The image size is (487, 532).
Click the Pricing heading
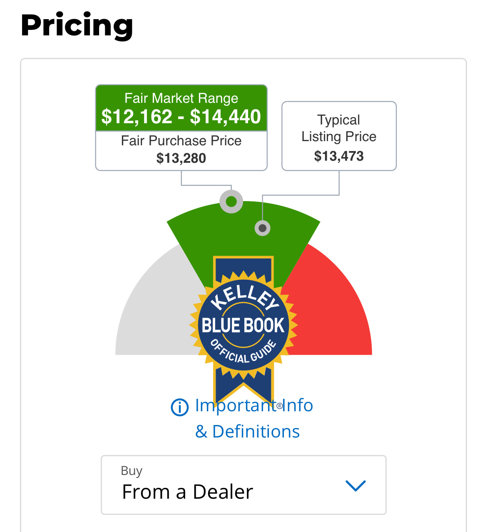click(x=77, y=26)
